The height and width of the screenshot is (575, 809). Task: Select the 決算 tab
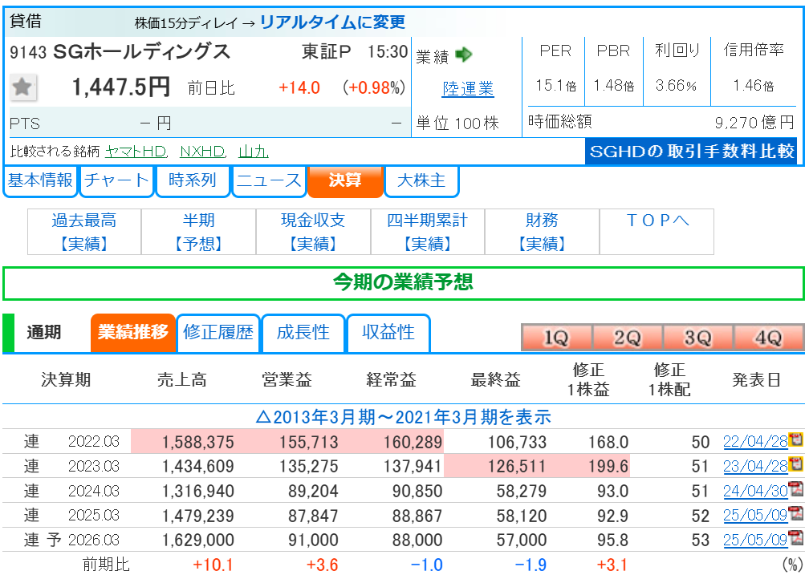(x=345, y=180)
